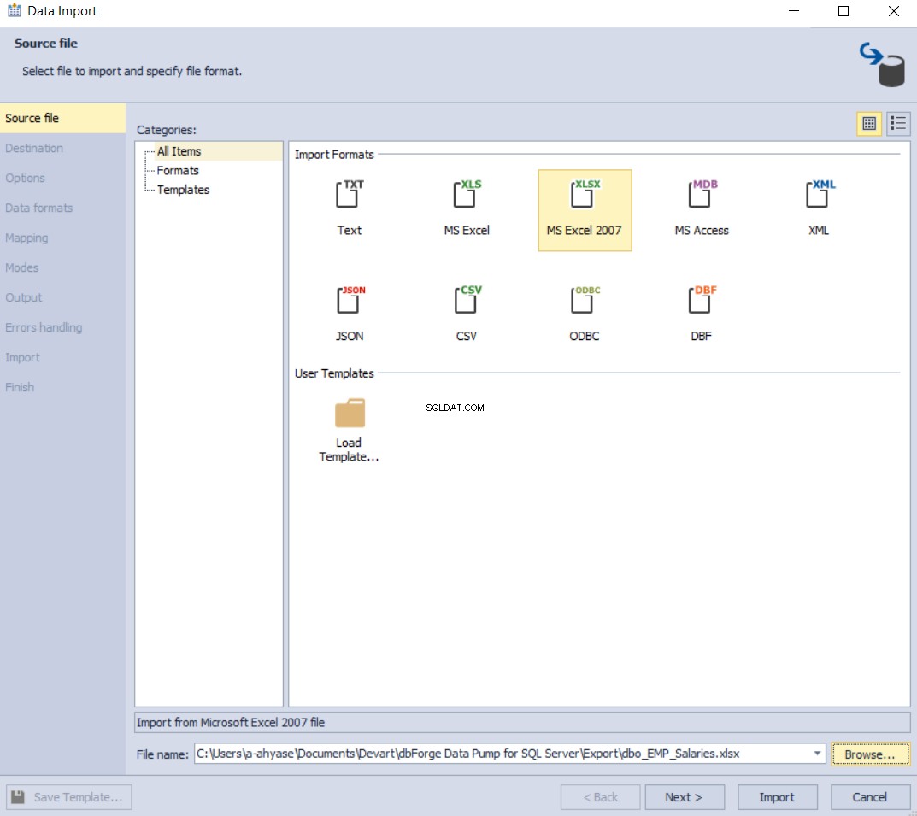Viewport: 917px width, 816px height.
Task: Open the Modes wizard step
Action: point(62,267)
